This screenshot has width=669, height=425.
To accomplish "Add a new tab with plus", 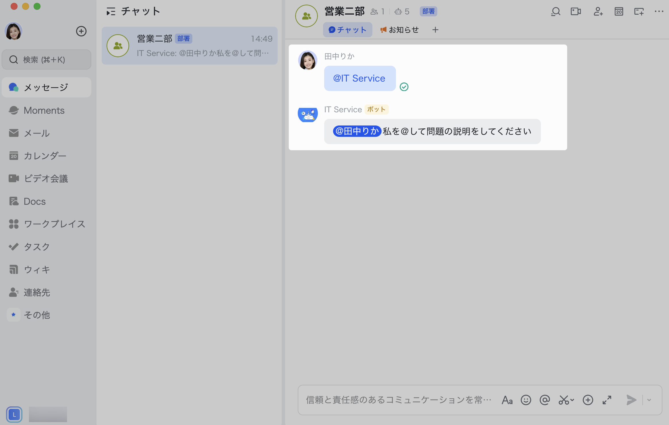I will (435, 30).
